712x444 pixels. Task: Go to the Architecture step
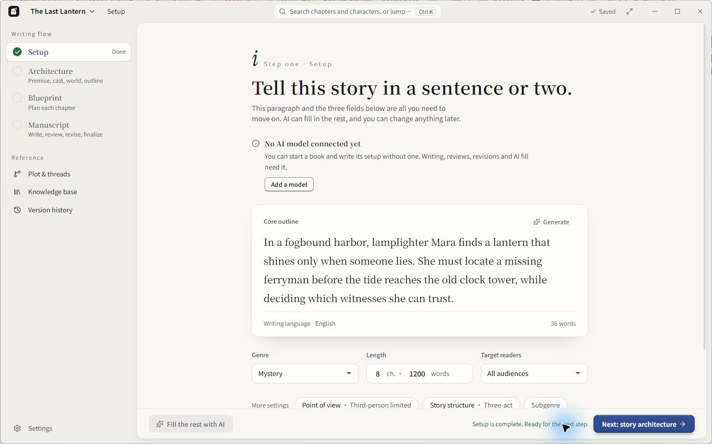[x=69, y=75]
